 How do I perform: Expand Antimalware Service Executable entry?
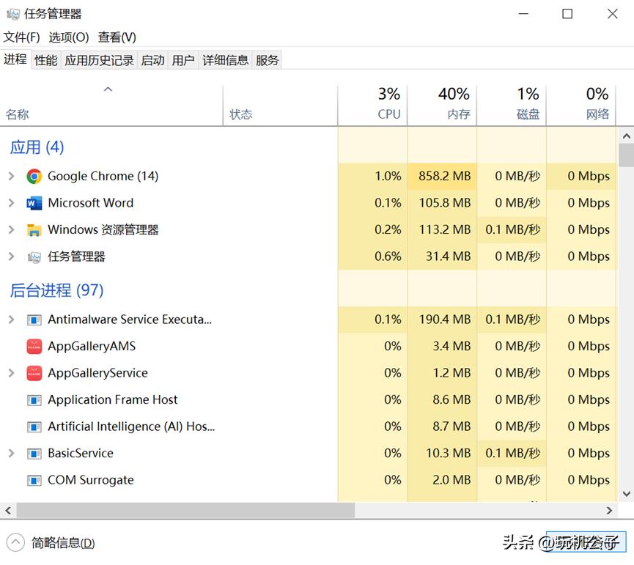pyautogui.click(x=11, y=320)
